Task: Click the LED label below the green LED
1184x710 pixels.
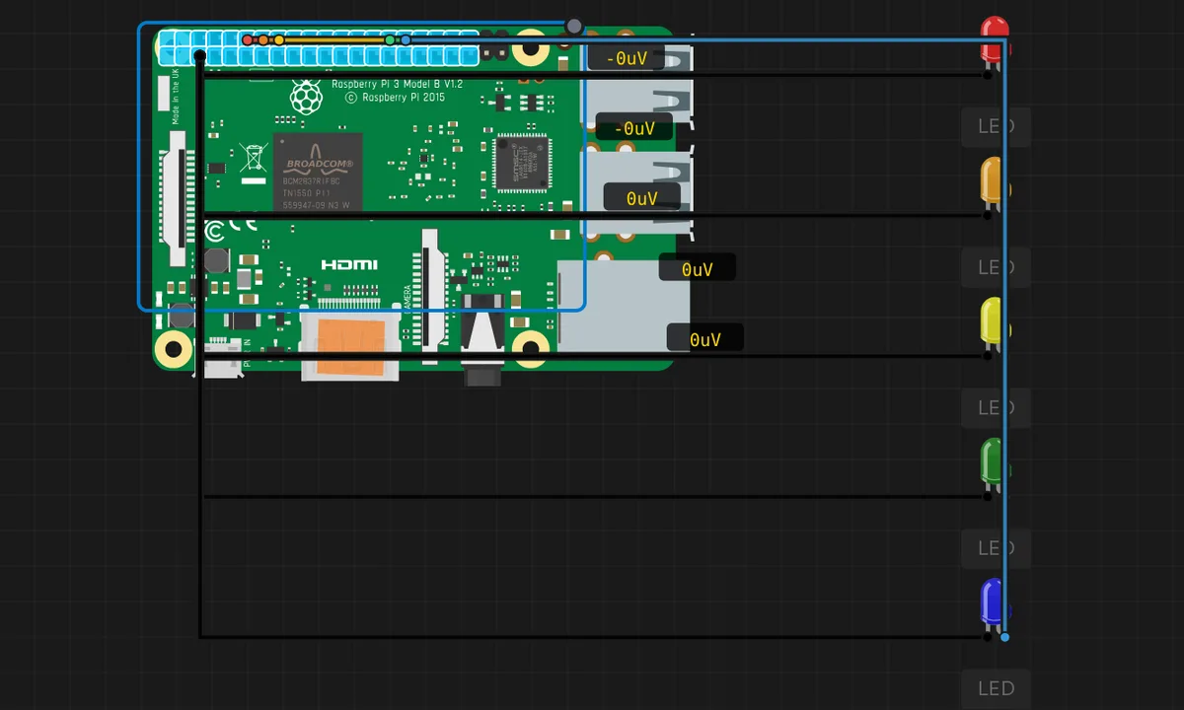Action: 996,547
